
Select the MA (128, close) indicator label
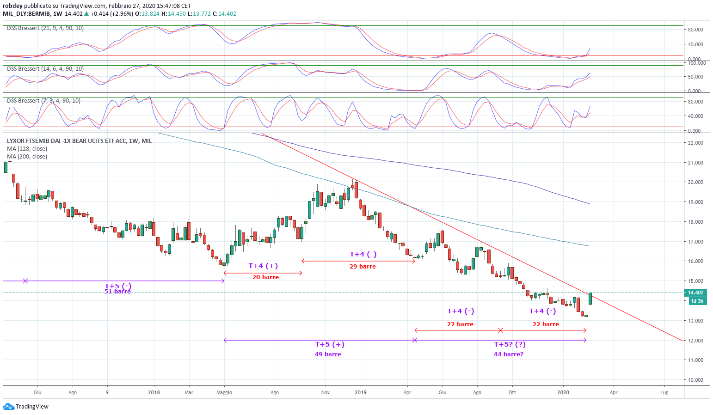[27, 149]
